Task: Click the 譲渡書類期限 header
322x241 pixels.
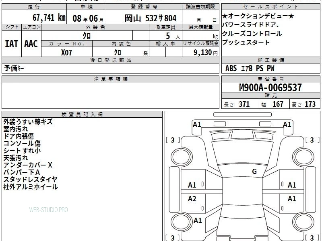Action: 200,7
